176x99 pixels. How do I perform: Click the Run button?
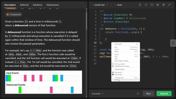pos(148,94)
